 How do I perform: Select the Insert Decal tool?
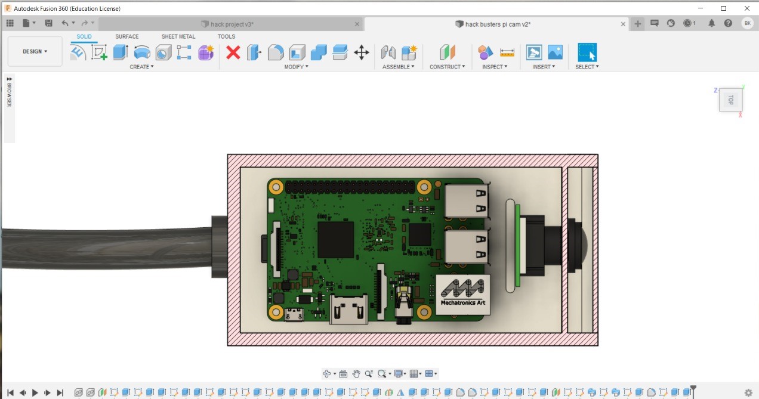coord(534,52)
